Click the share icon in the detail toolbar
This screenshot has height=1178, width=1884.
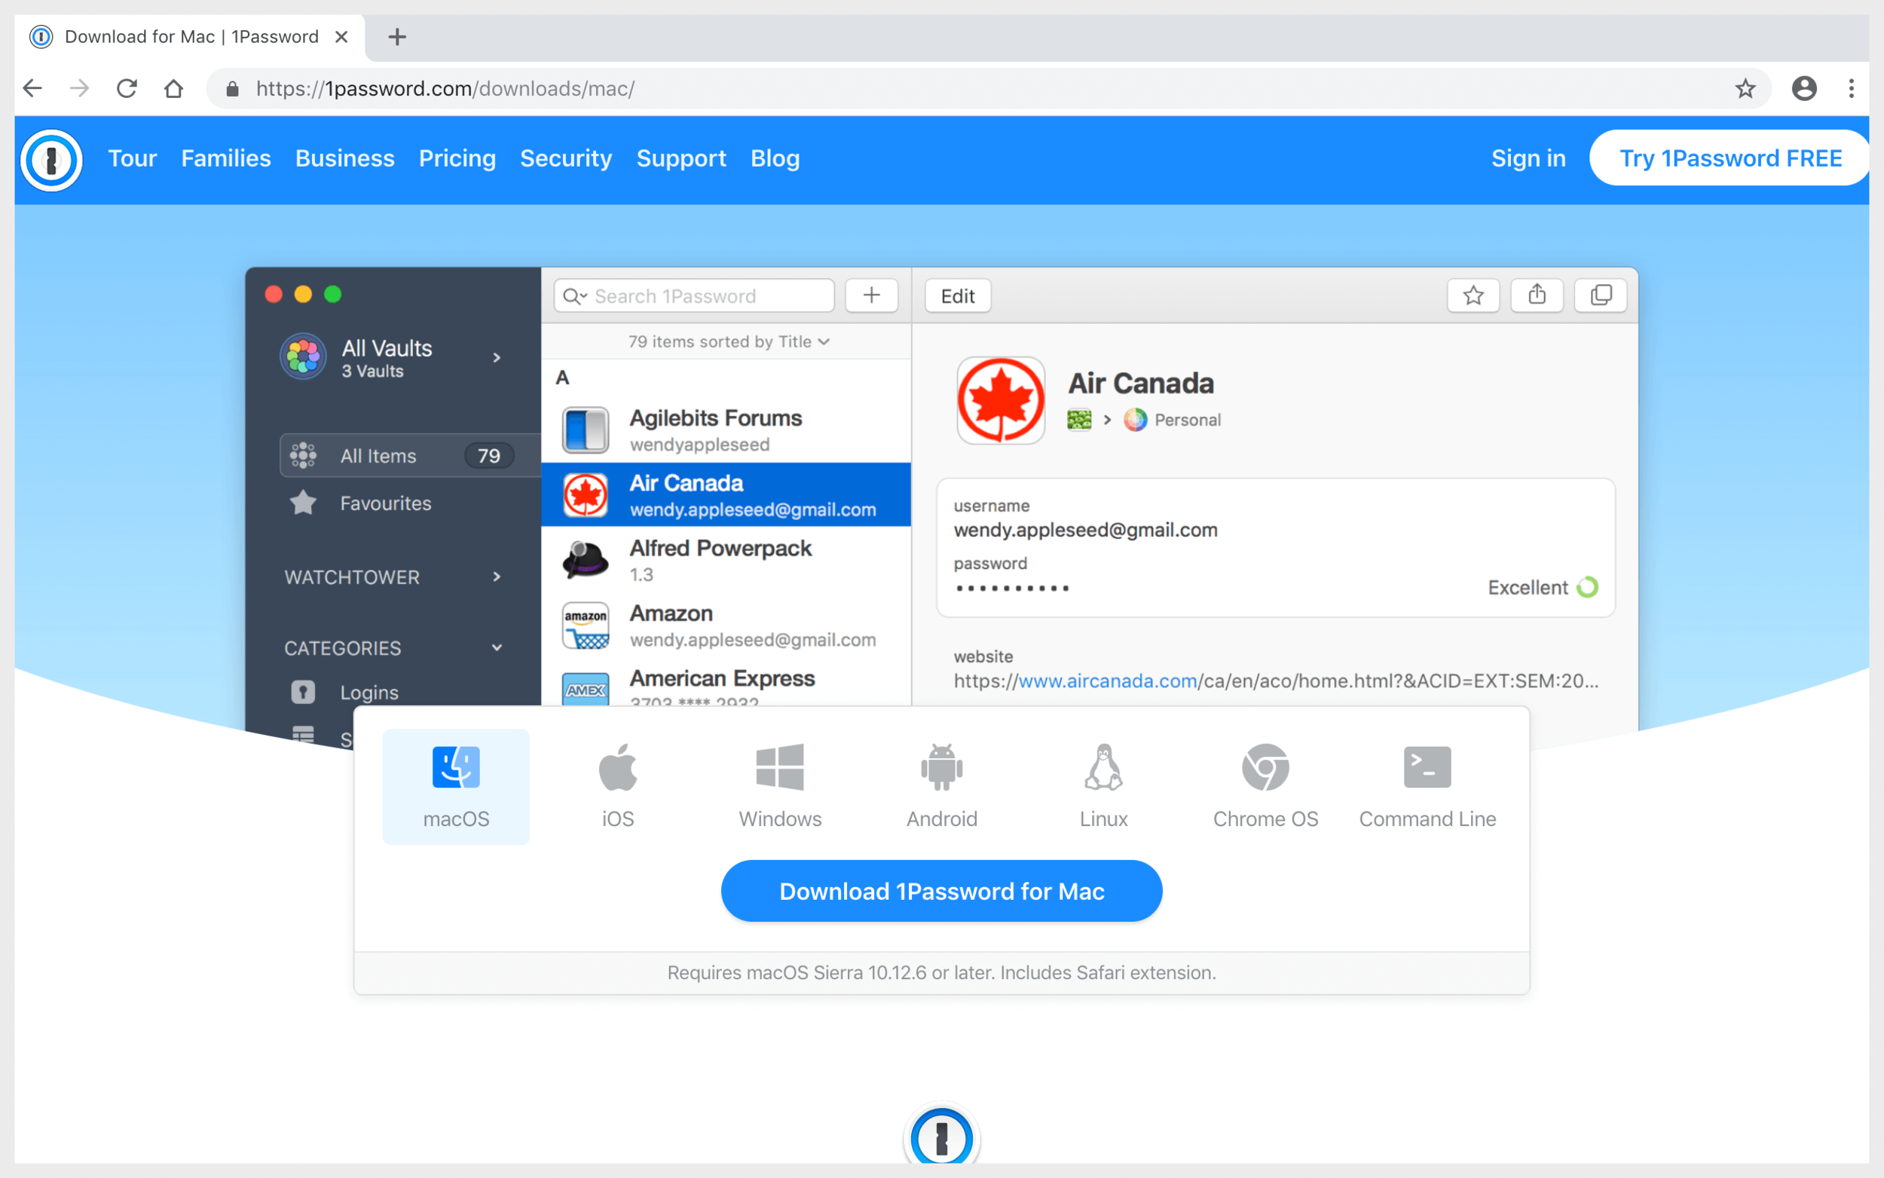(1537, 295)
